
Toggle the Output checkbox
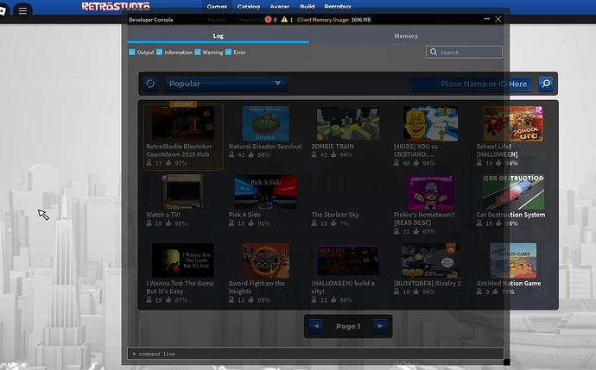(x=132, y=52)
